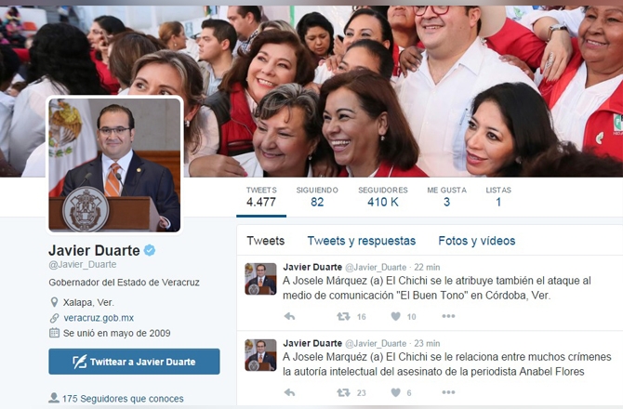Viewport: 623px width, 409px height.
Task: Show 175 Seguidores que conoces
Action: click(x=116, y=398)
